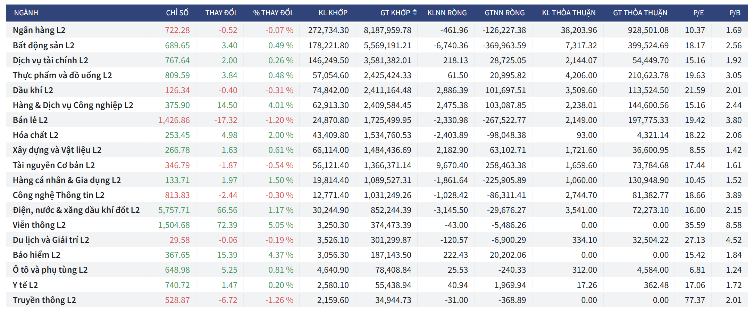Select Bán lẻ L2 sector
The height and width of the screenshot is (313, 754).
tap(30, 120)
